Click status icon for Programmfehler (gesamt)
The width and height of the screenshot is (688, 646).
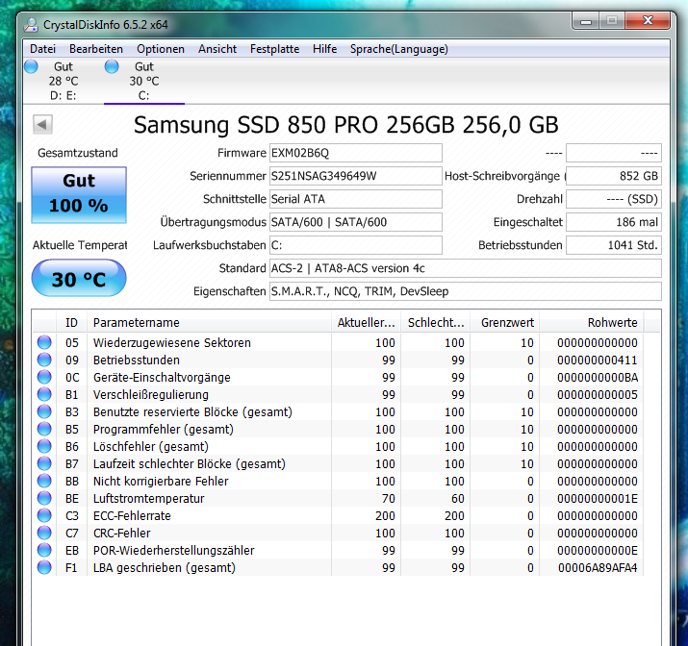(x=44, y=429)
